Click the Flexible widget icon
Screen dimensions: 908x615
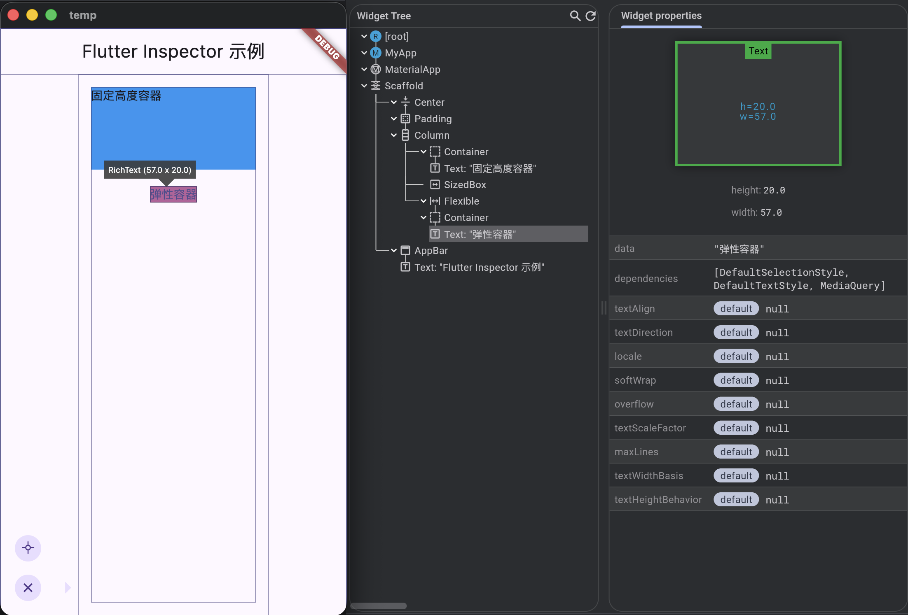click(x=435, y=201)
